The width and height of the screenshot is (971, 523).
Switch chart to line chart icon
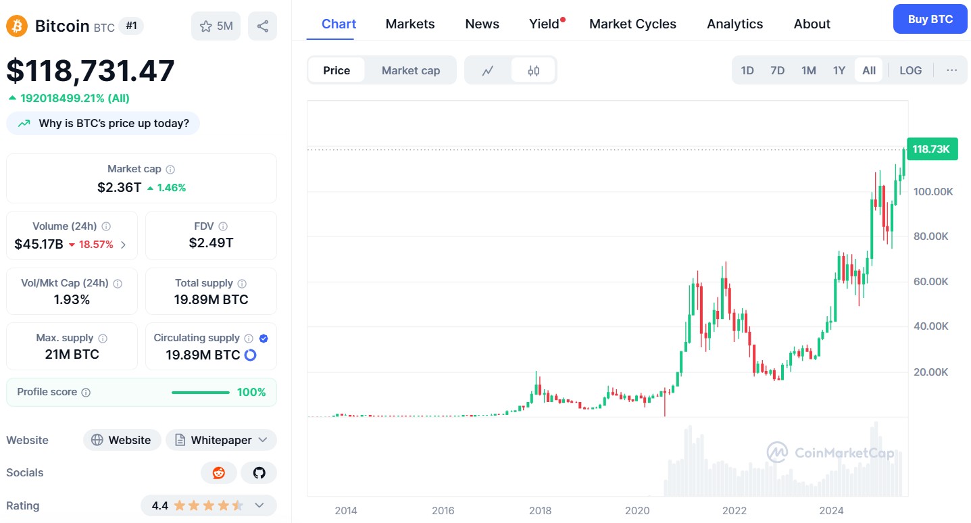coord(489,70)
